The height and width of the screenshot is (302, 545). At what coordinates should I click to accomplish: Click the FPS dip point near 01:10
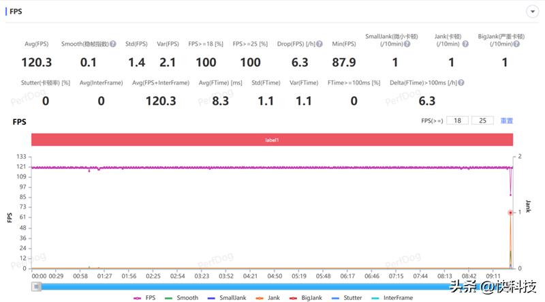[89, 170]
